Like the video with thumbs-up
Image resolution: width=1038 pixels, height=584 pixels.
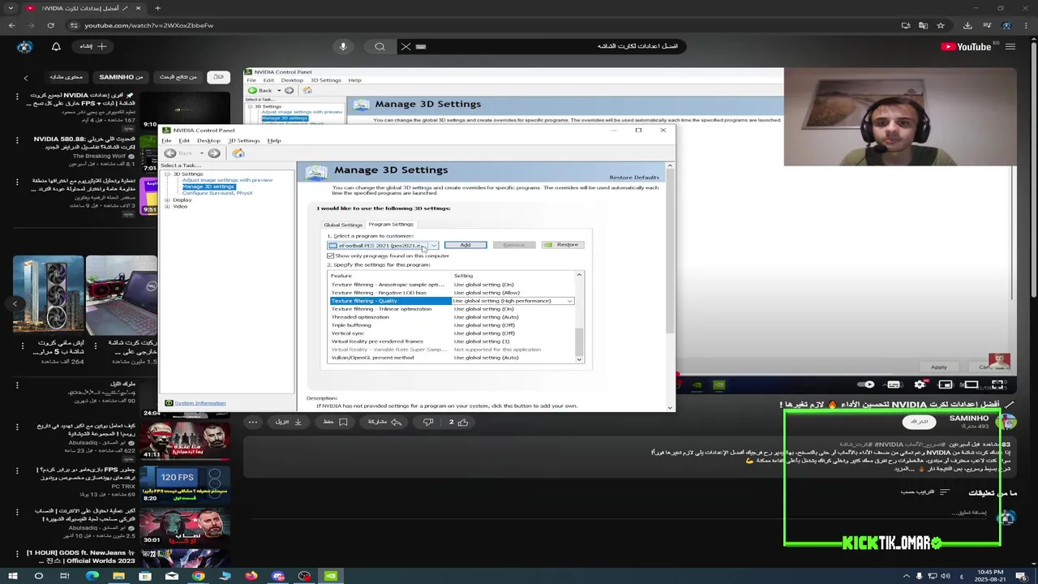tap(459, 422)
